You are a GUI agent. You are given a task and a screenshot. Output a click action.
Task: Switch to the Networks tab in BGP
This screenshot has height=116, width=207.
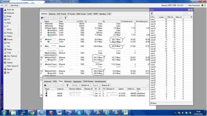68,81
